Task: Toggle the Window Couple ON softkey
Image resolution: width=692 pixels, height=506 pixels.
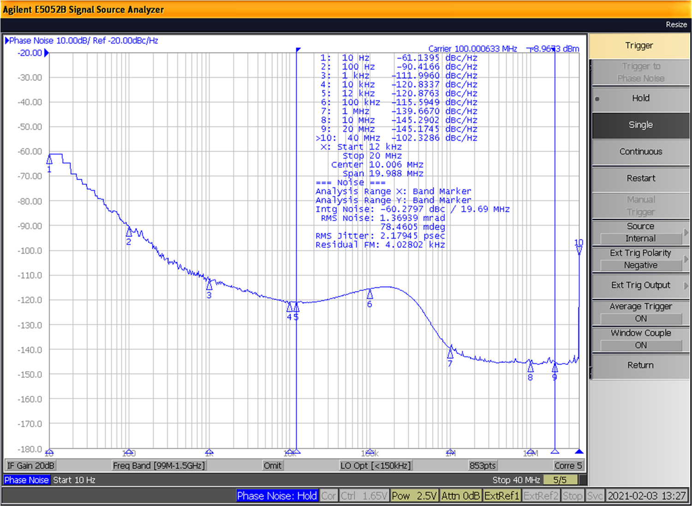Action: (x=640, y=339)
